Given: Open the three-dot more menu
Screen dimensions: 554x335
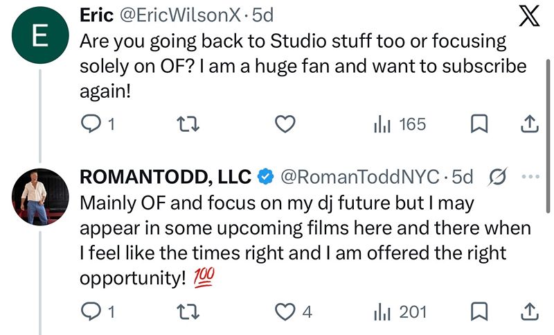Looking at the screenshot, I should point(530,176).
